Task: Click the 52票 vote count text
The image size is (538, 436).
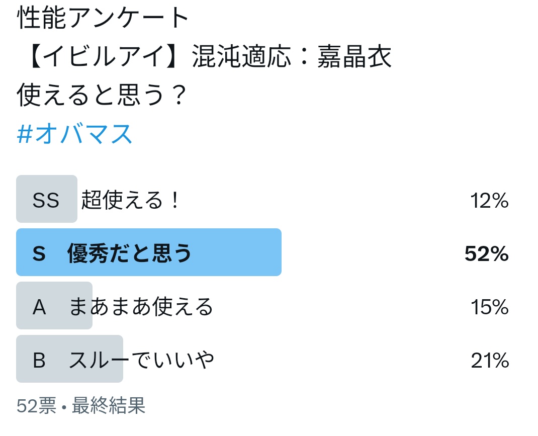Action: (x=36, y=405)
